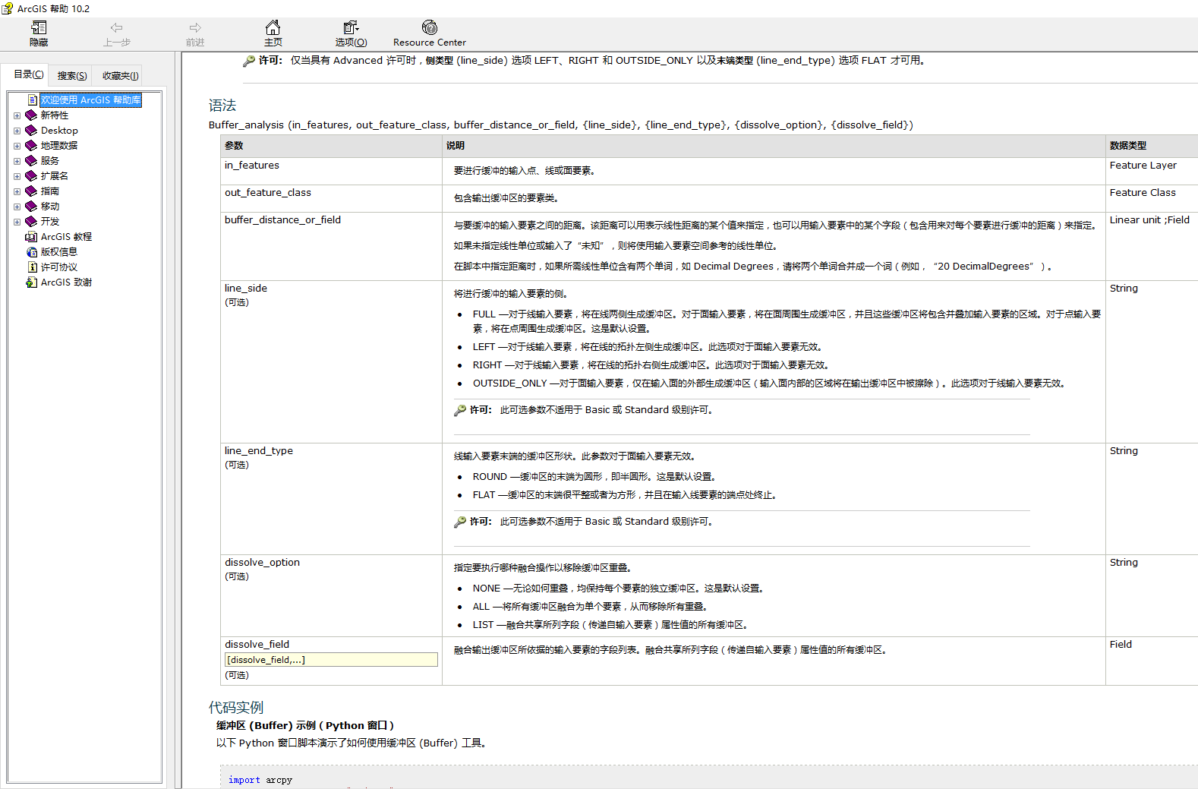The width and height of the screenshot is (1198, 789).
Task: Expand the 指南 tree node
Action: (17, 191)
